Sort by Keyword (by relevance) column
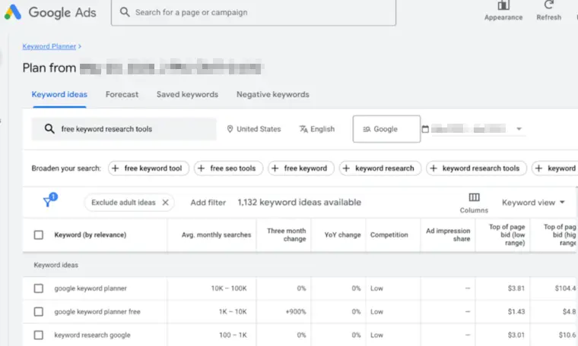The image size is (578, 346). tap(91, 234)
